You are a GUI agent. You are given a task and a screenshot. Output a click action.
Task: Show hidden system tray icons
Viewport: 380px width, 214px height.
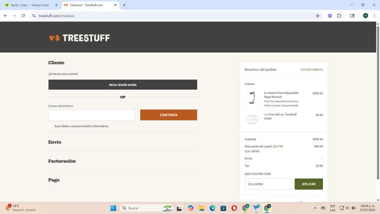(315, 208)
